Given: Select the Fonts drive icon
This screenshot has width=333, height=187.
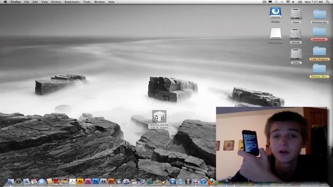Looking at the screenshot, I should coord(296,14).
